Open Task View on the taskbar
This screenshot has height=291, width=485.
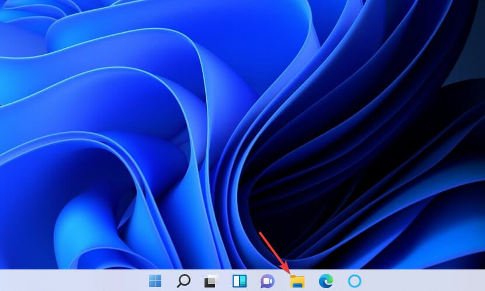tap(212, 281)
